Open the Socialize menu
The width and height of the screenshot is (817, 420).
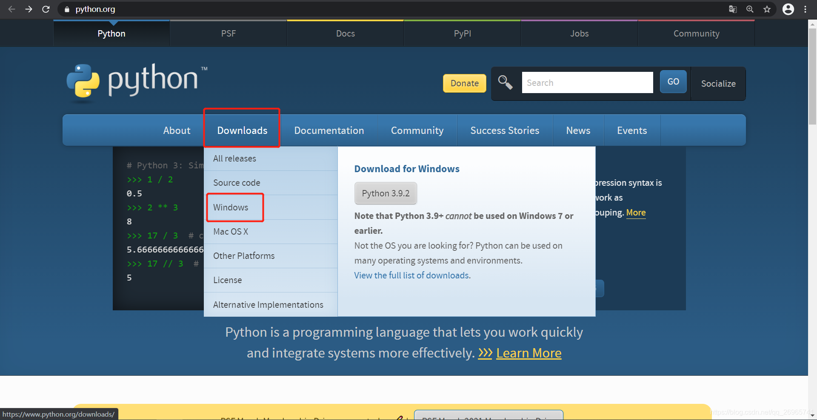coord(718,84)
